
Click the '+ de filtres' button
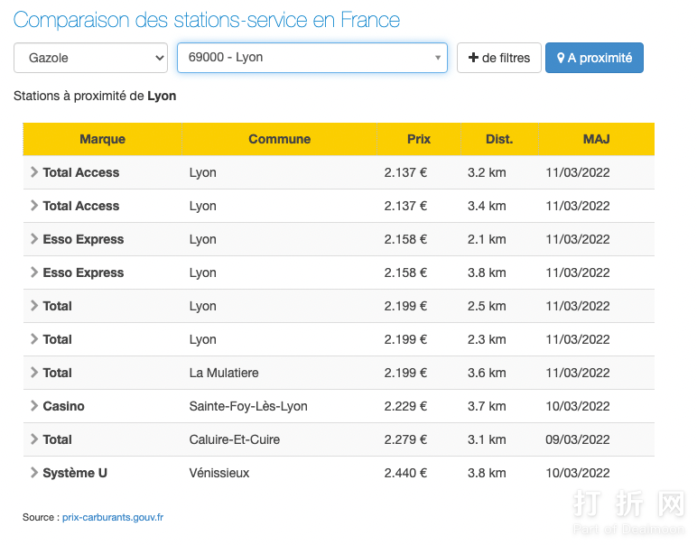(498, 58)
